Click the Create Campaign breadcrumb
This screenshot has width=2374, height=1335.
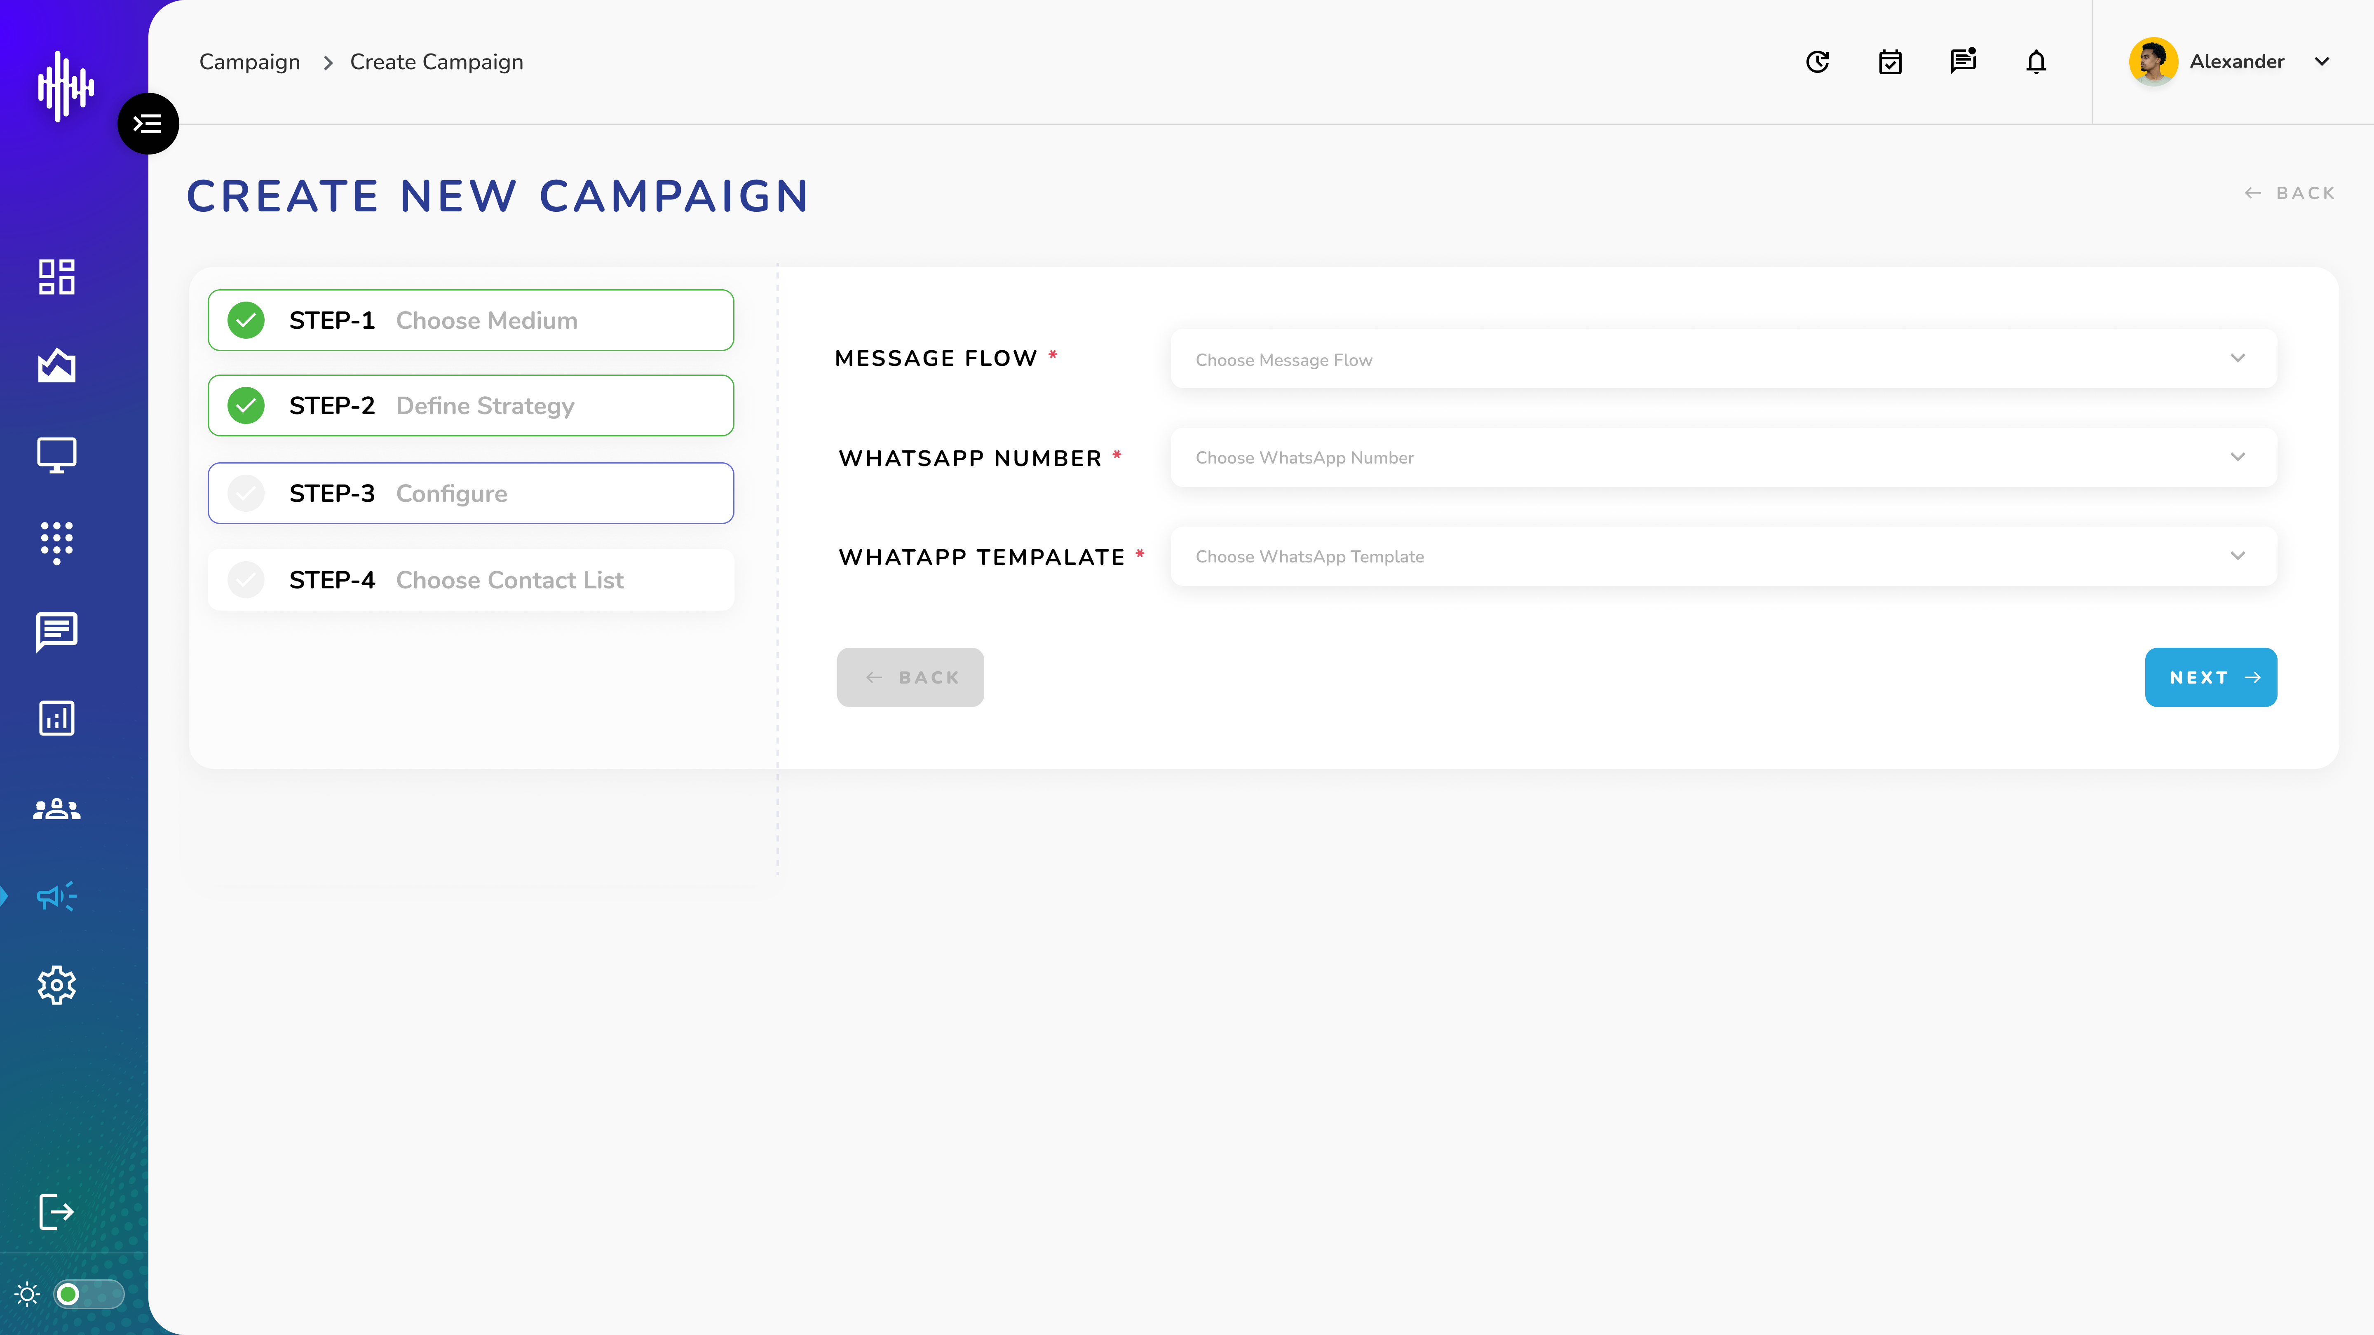point(437,62)
